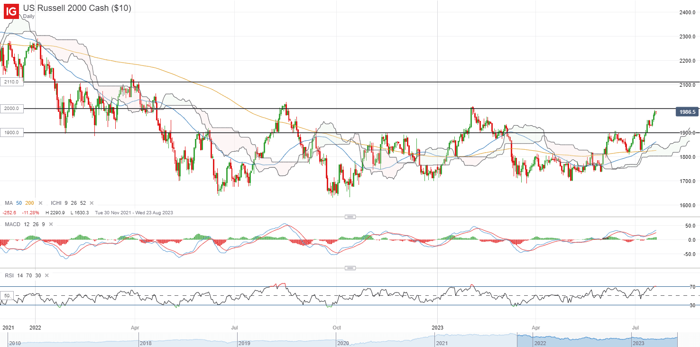Click the current price tag 1986.5
Image resolution: width=700 pixels, height=347 pixels.
click(687, 112)
